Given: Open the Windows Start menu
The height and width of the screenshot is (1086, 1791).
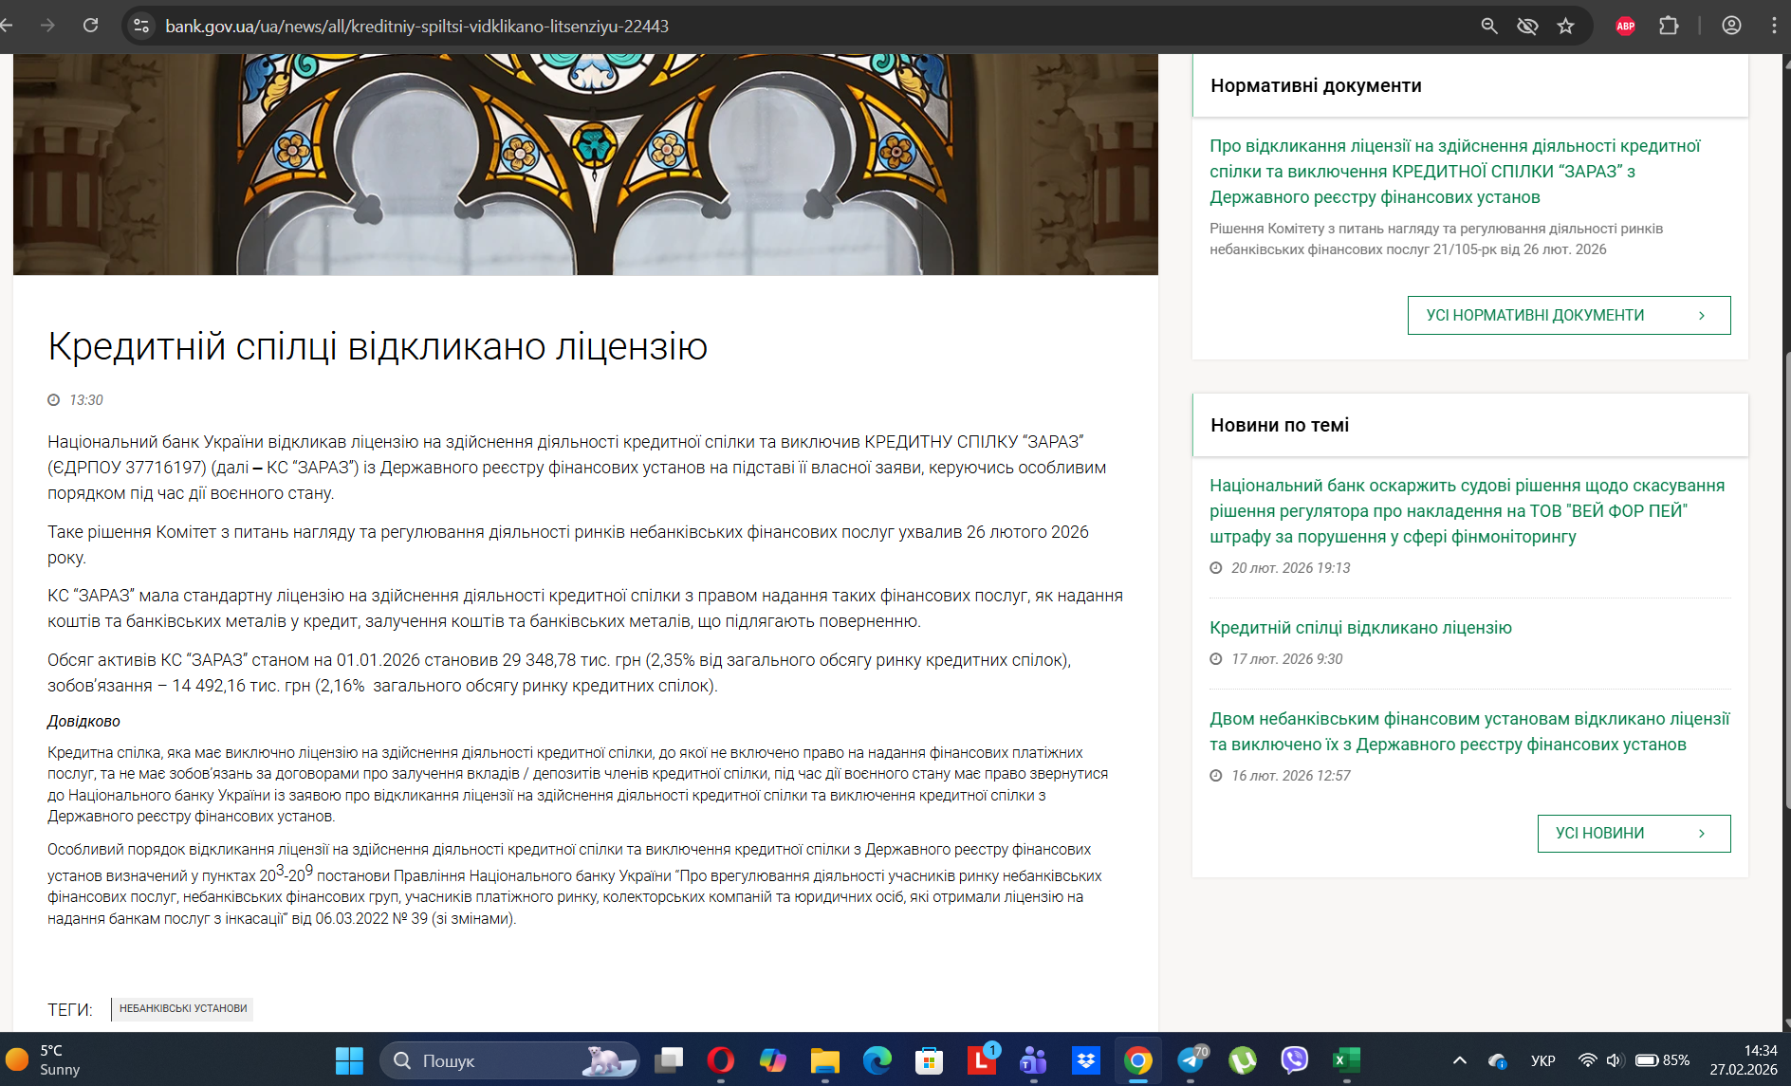Looking at the screenshot, I should pyautogui.click(x=349, y=1060).
